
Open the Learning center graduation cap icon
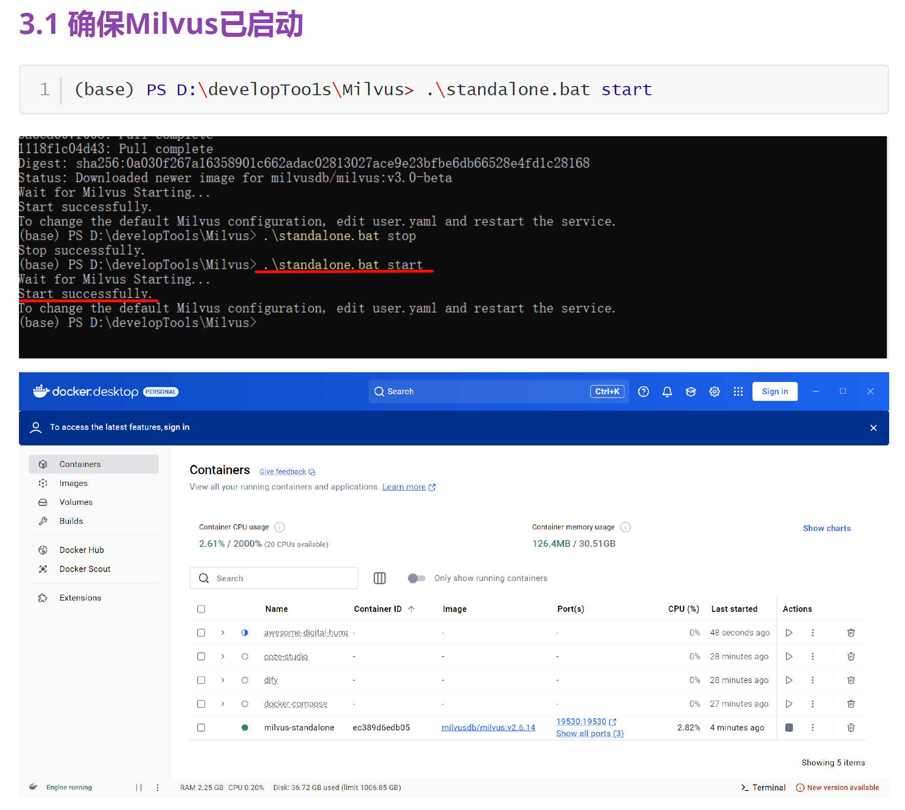(691, 392)
